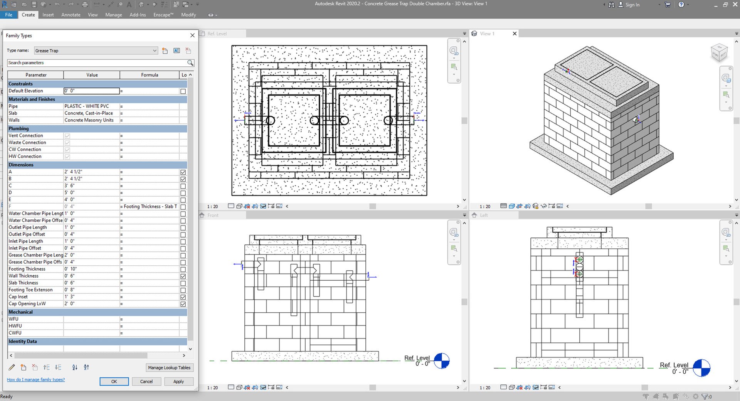Image resolution: width=740 pixels, height=401 pixels.
Task: Click the Save icon in quick access toolbar
Action: (x=34, y=5)
